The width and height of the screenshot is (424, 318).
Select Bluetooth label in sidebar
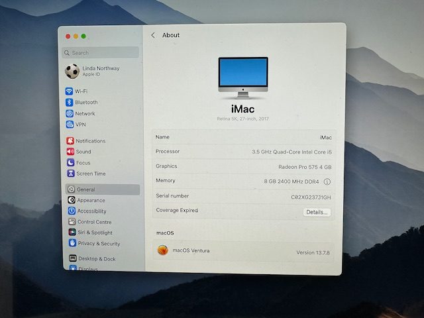(x=86, y=102)
